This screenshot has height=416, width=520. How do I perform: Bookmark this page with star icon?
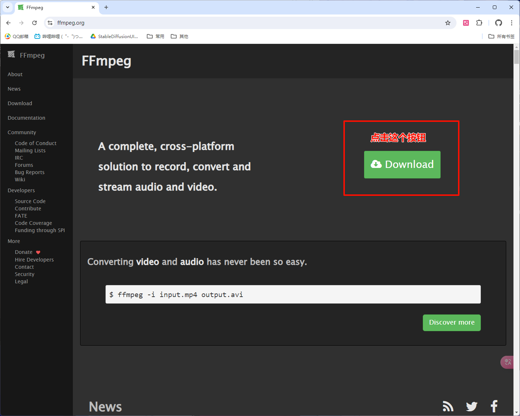click(x=448, y=23)
